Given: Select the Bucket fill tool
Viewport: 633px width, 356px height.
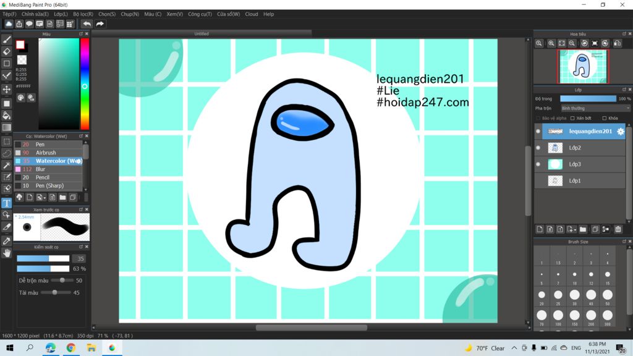Looking at the screenshot, I should pos(6,116).
